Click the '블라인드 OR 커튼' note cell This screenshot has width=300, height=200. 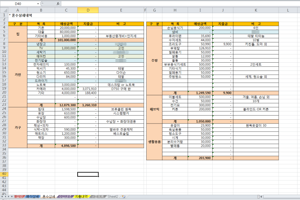point(256,109)
